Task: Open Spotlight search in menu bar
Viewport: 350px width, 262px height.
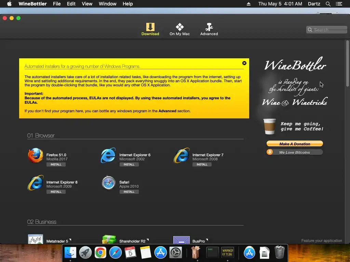Action: point(328,4)
